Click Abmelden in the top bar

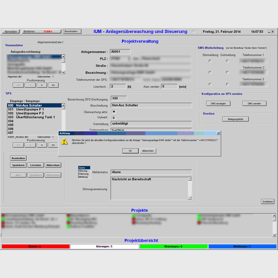[x=11, y=31]
